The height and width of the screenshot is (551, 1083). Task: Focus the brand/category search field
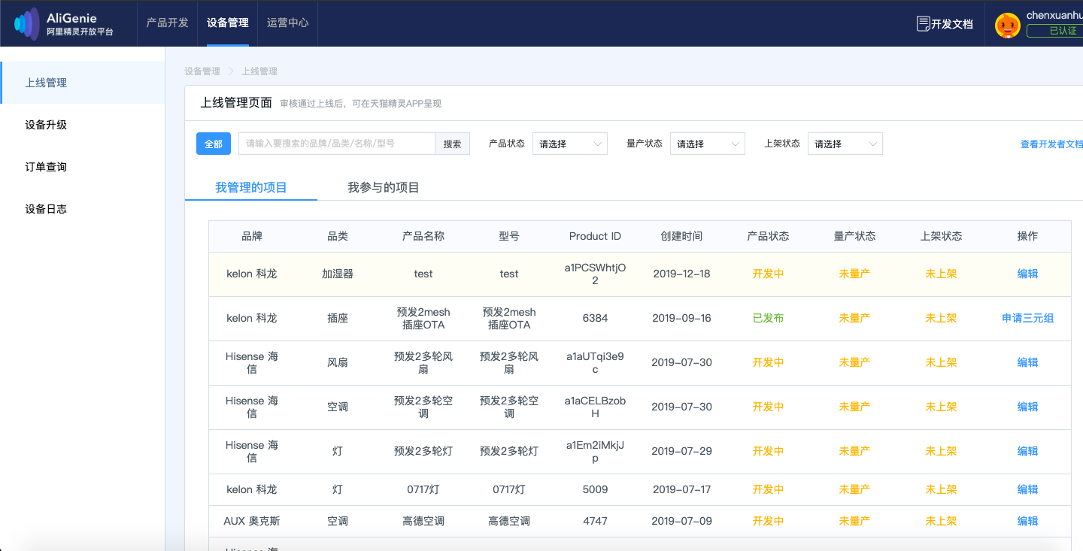tap(337, 144)
